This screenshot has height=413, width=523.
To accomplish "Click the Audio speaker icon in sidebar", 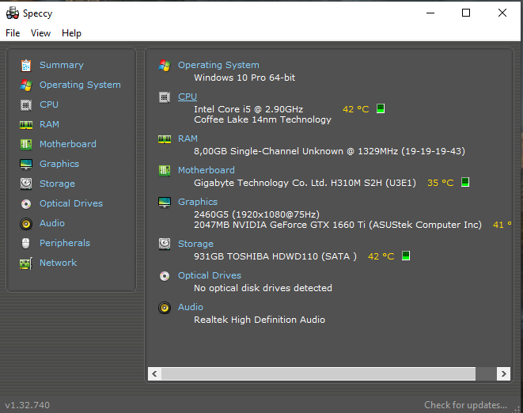I will 26,224.
